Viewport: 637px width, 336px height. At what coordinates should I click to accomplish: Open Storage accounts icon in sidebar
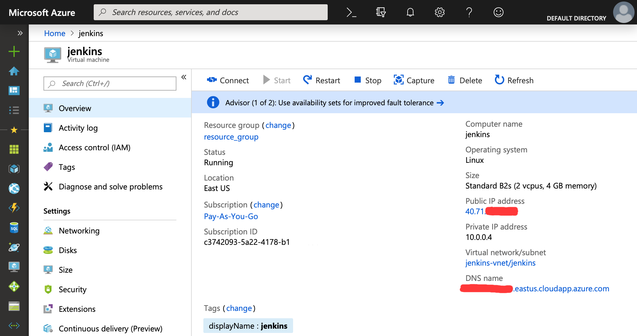(14, 306)
